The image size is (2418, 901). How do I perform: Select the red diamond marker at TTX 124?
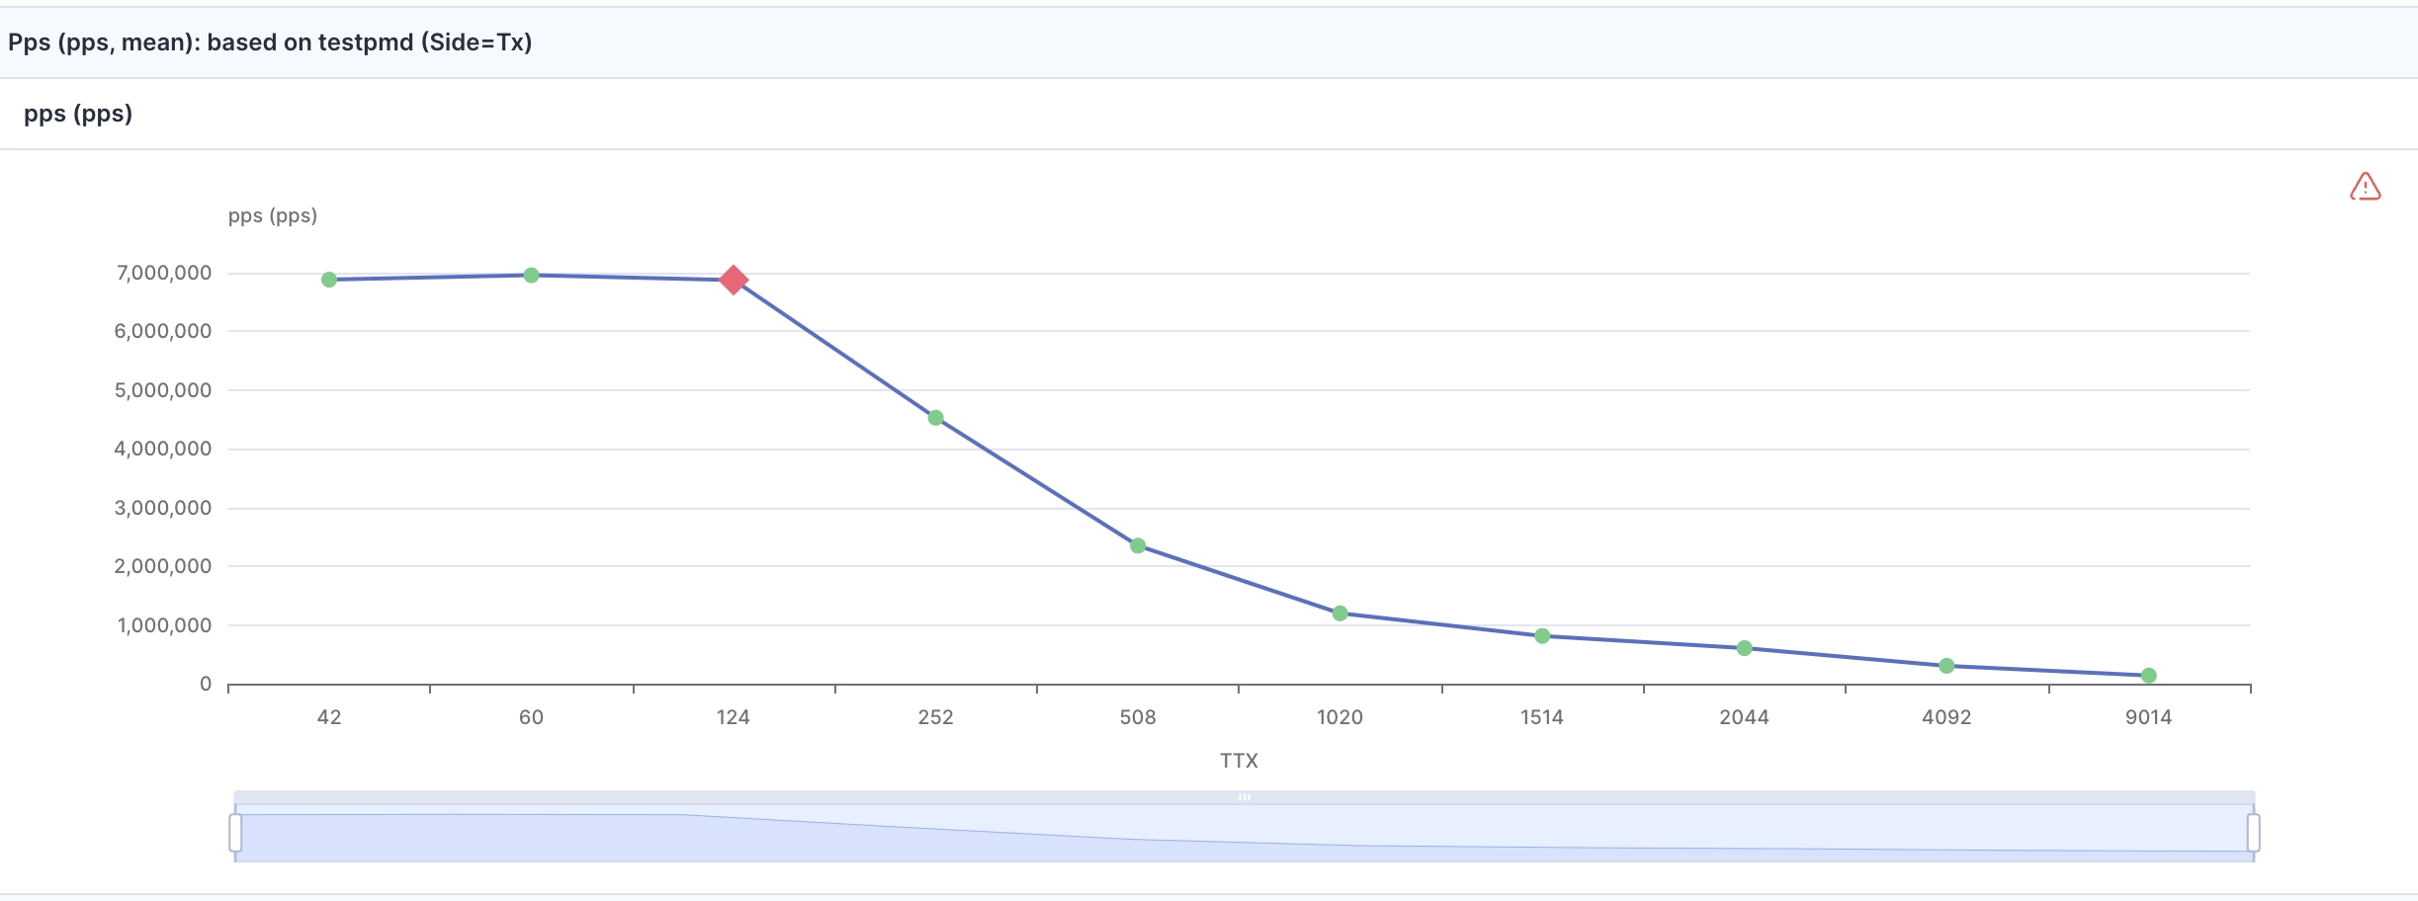[x=734, y=281]
